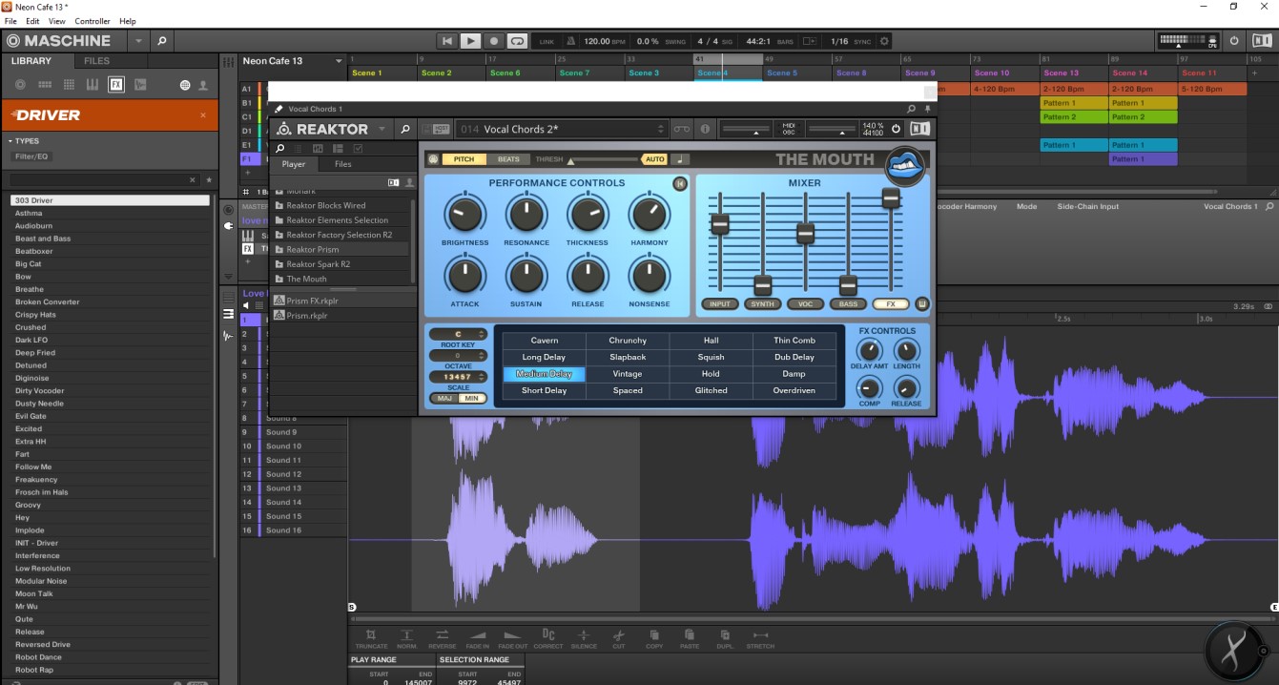Open Reaktor search magnifier in header
This screenshot has width=1279, height=685.
404,129
